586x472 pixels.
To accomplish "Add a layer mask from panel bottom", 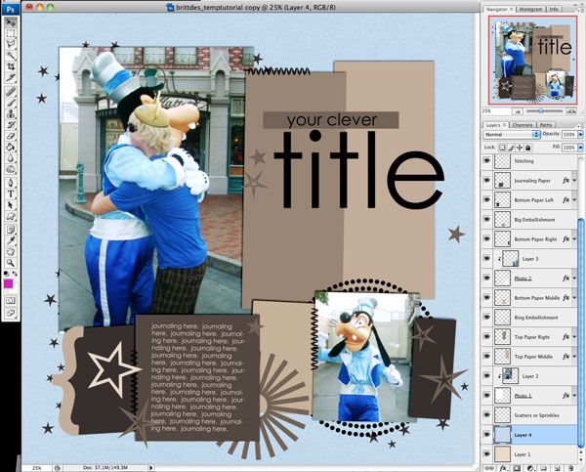I will pos(517,468).
